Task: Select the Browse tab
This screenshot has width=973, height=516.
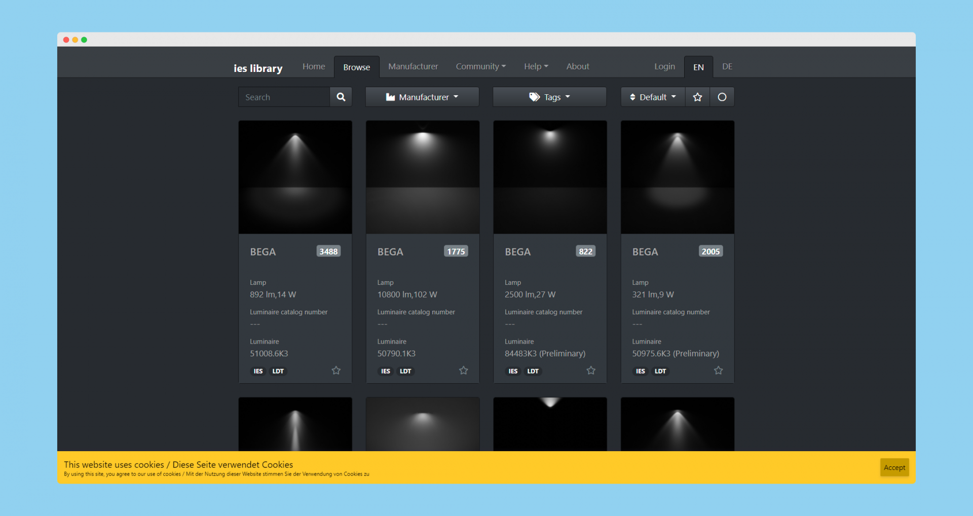Action: coord(356,67)
